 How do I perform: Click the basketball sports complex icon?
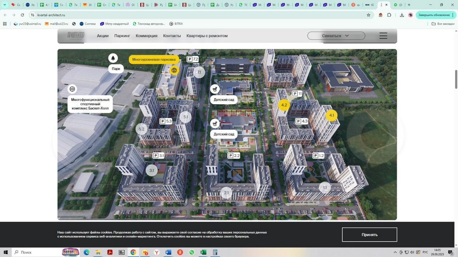click(72, 89)
